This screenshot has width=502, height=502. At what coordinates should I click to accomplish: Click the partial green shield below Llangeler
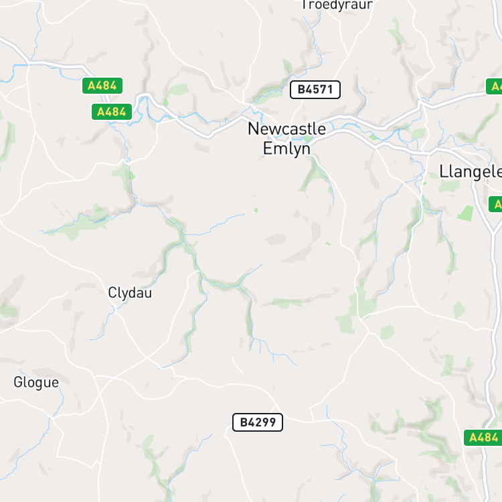point(495,204)
